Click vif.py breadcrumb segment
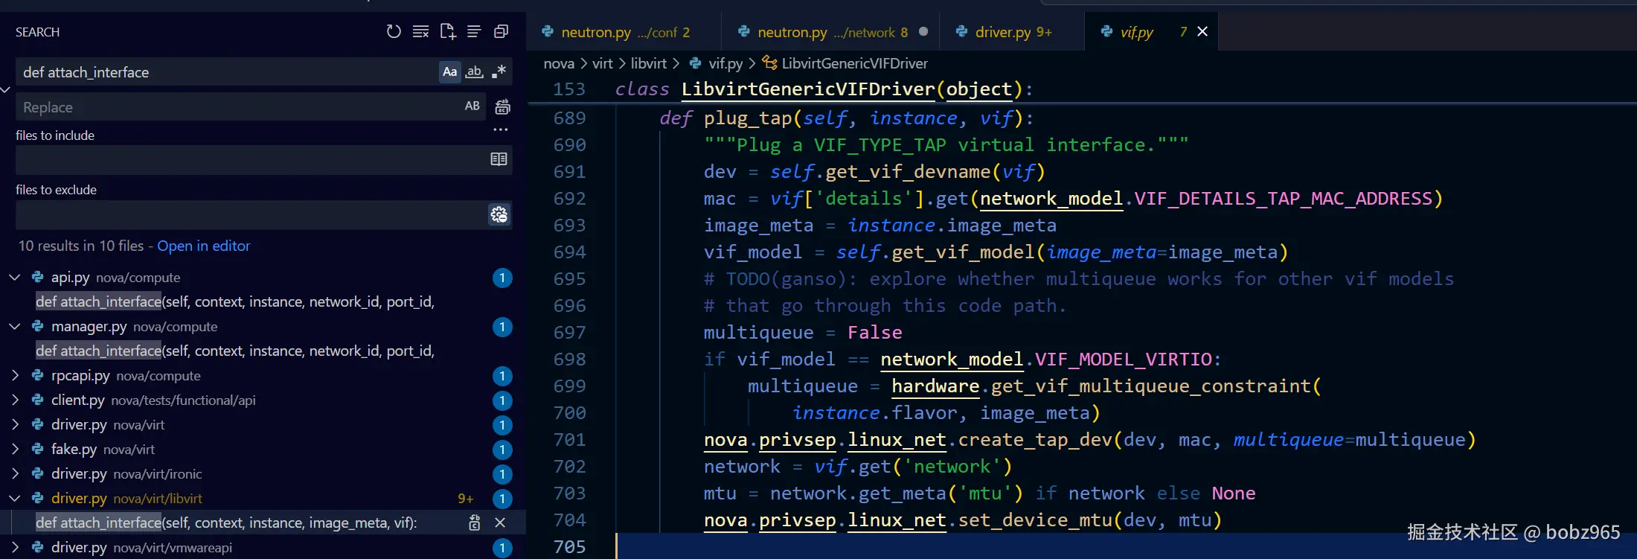Viewport: 1637px width, 559px height. [x=725, y=63]
